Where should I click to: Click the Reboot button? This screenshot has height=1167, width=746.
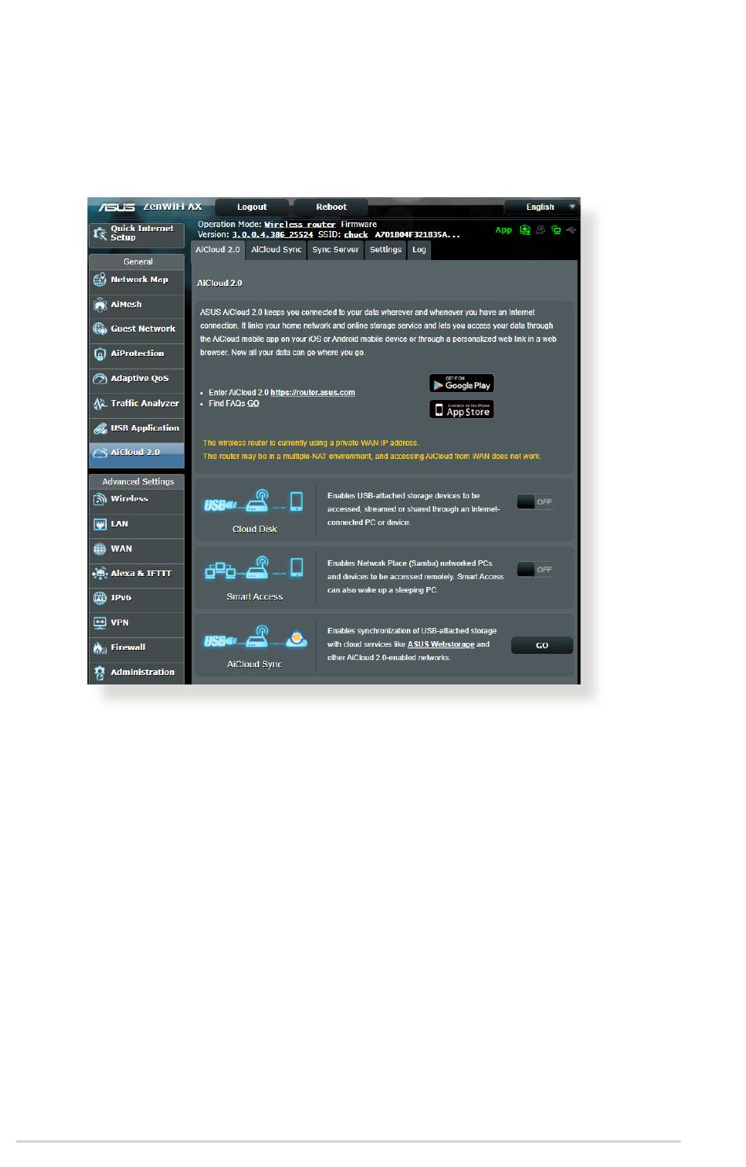click(x=331, y=207)
